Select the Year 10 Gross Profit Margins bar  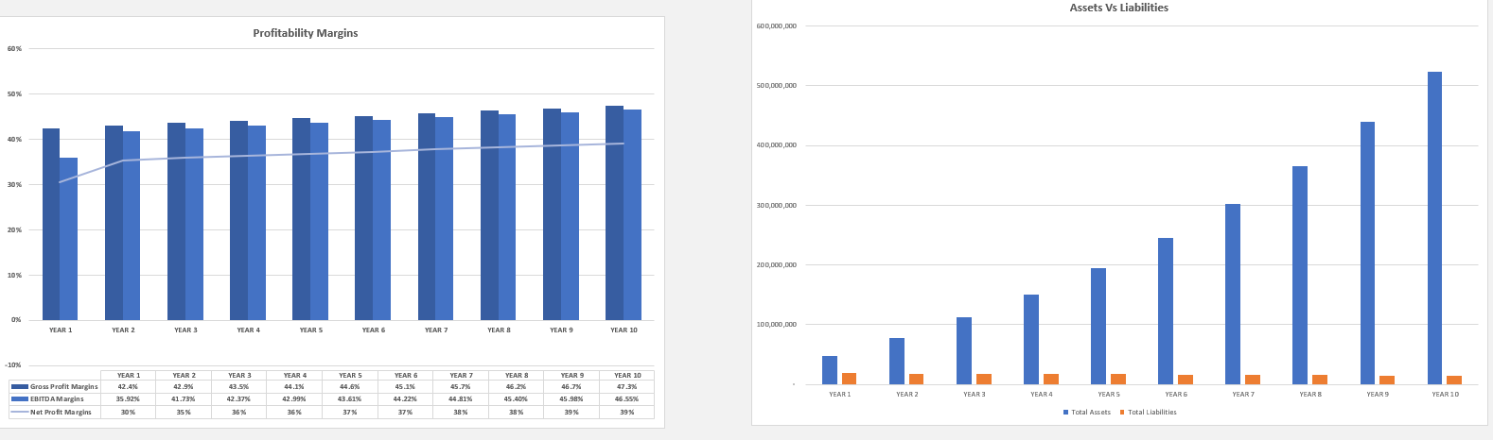(614, 213)
